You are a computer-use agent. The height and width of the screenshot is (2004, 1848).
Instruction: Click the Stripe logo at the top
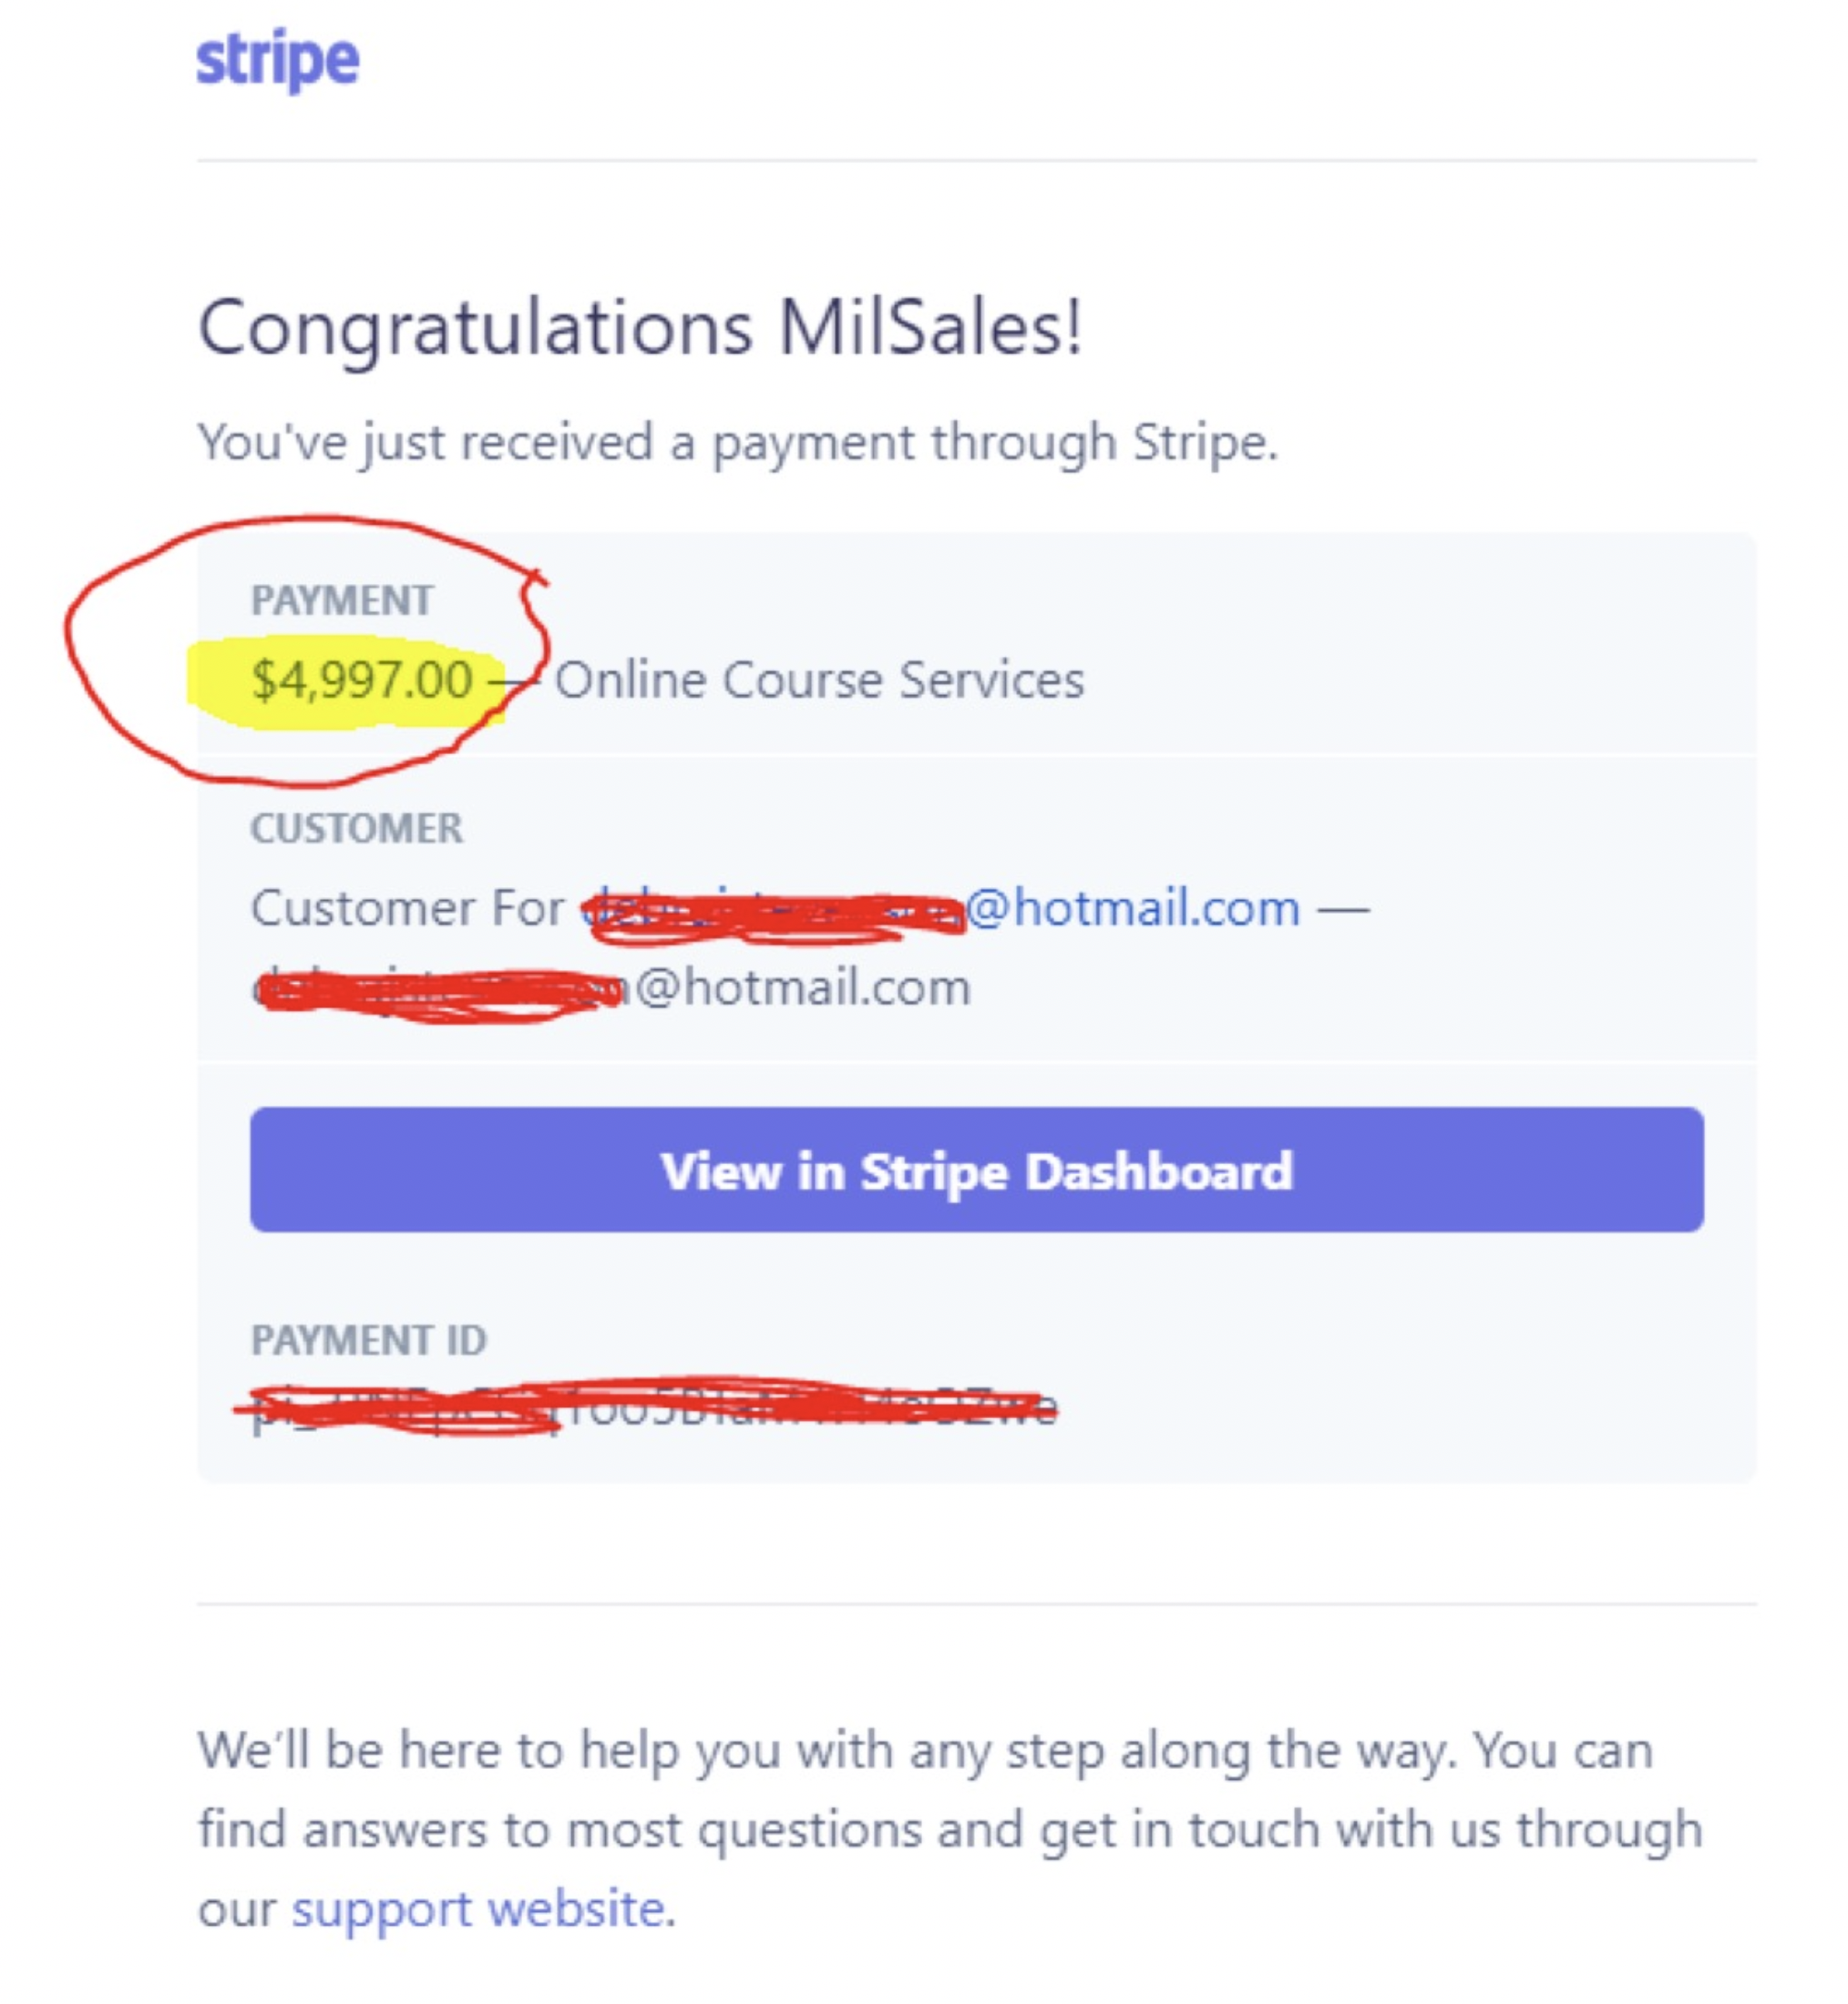tap(277, 60)
